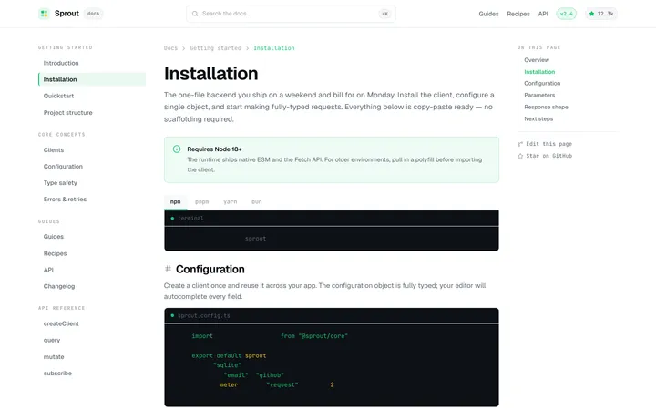Click the search magnifier icon
The width and height of the screenshot is (656, 410).
point(195,14)
